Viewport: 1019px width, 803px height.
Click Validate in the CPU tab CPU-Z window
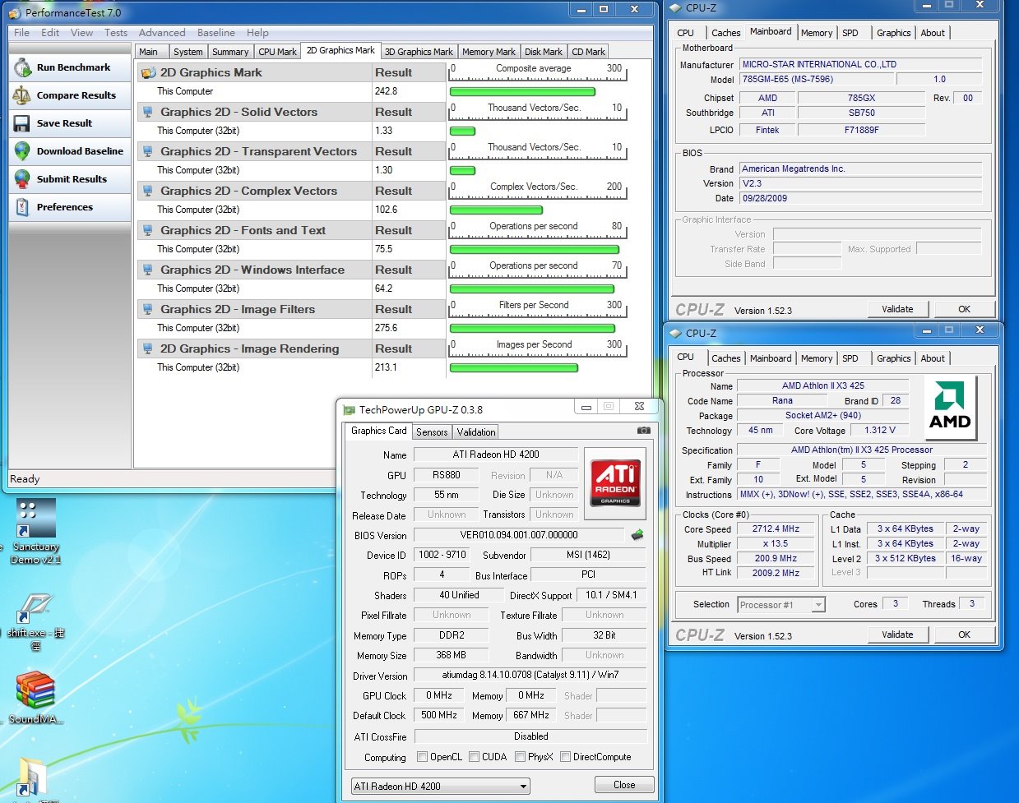897,635
